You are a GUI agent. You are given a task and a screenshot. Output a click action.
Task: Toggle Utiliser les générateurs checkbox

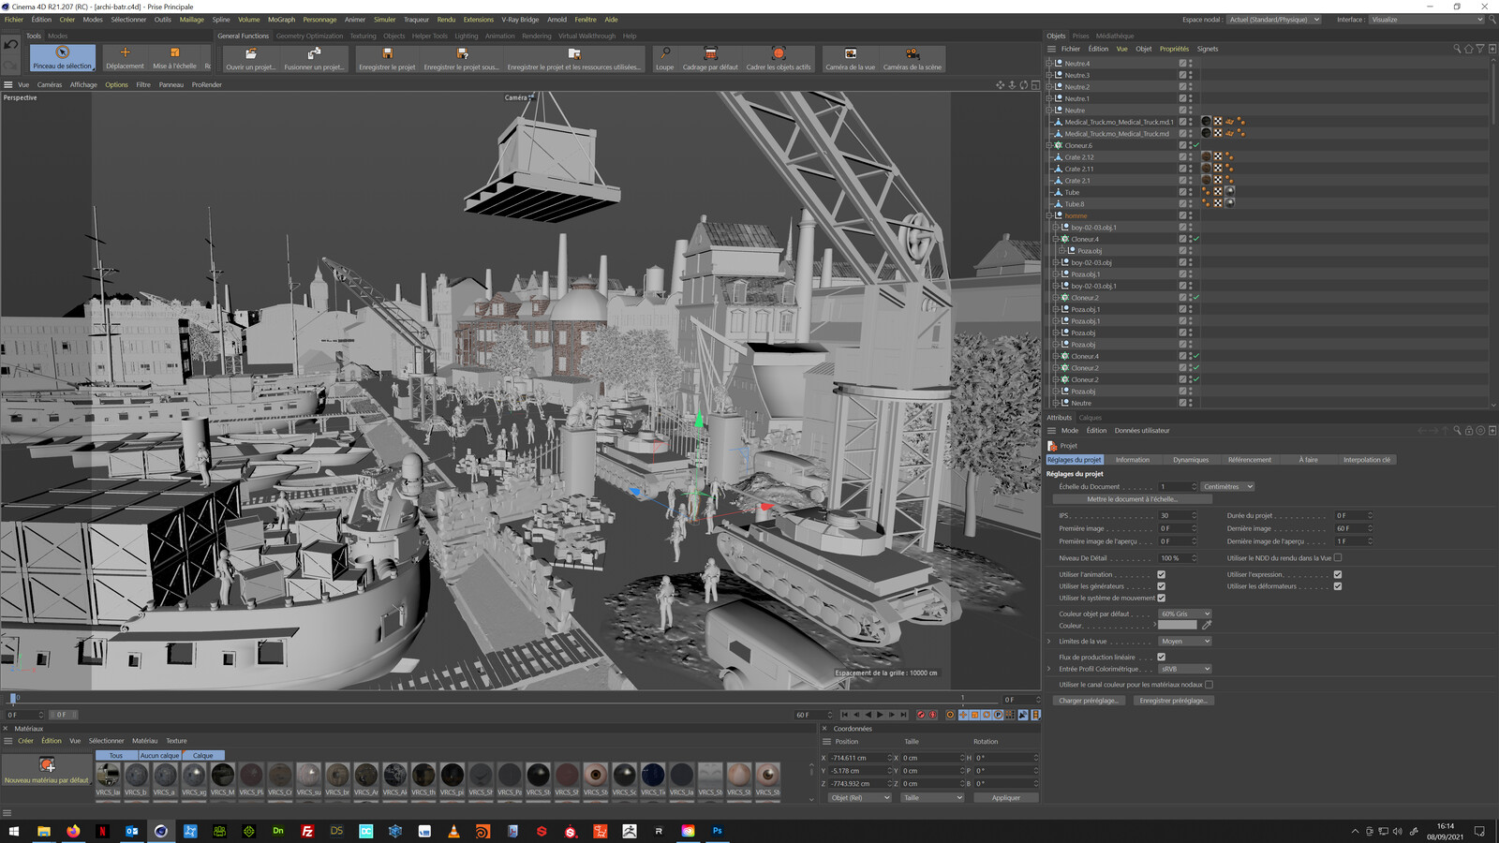point(1161,586)
